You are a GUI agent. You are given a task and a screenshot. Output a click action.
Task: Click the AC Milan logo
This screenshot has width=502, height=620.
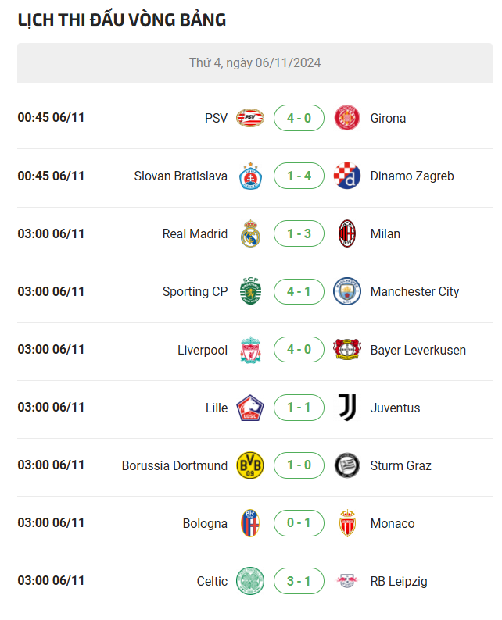coord(347,233)
